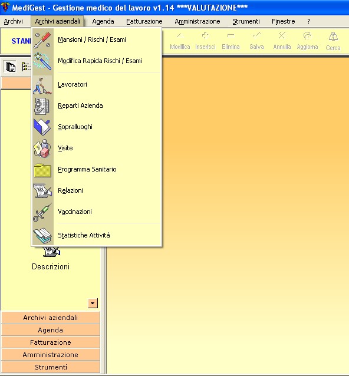This screenshot has height=376, width=349.
Task: Open the Agenda sidebar section
Action: click(x=51, y=330)
